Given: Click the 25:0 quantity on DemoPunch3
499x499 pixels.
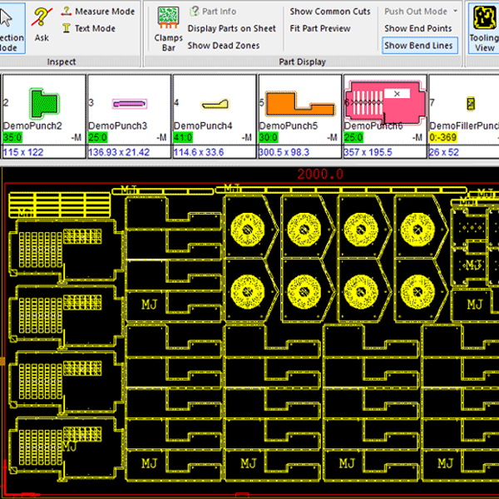Looking at the screenshot, I should pos(97,137).
